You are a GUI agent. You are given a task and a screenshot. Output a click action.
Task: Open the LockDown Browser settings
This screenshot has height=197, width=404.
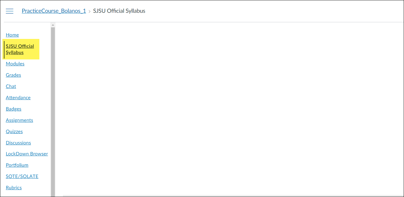pos(27,154)
